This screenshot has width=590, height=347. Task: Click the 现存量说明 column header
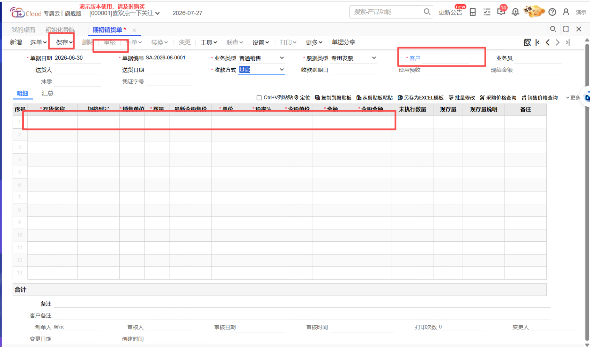pos(484,110)
